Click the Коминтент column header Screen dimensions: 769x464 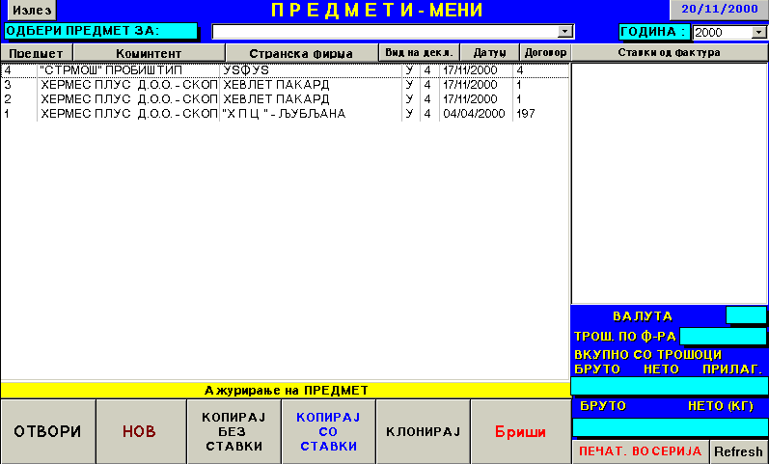pyautogui.click(x=148, y=53)
